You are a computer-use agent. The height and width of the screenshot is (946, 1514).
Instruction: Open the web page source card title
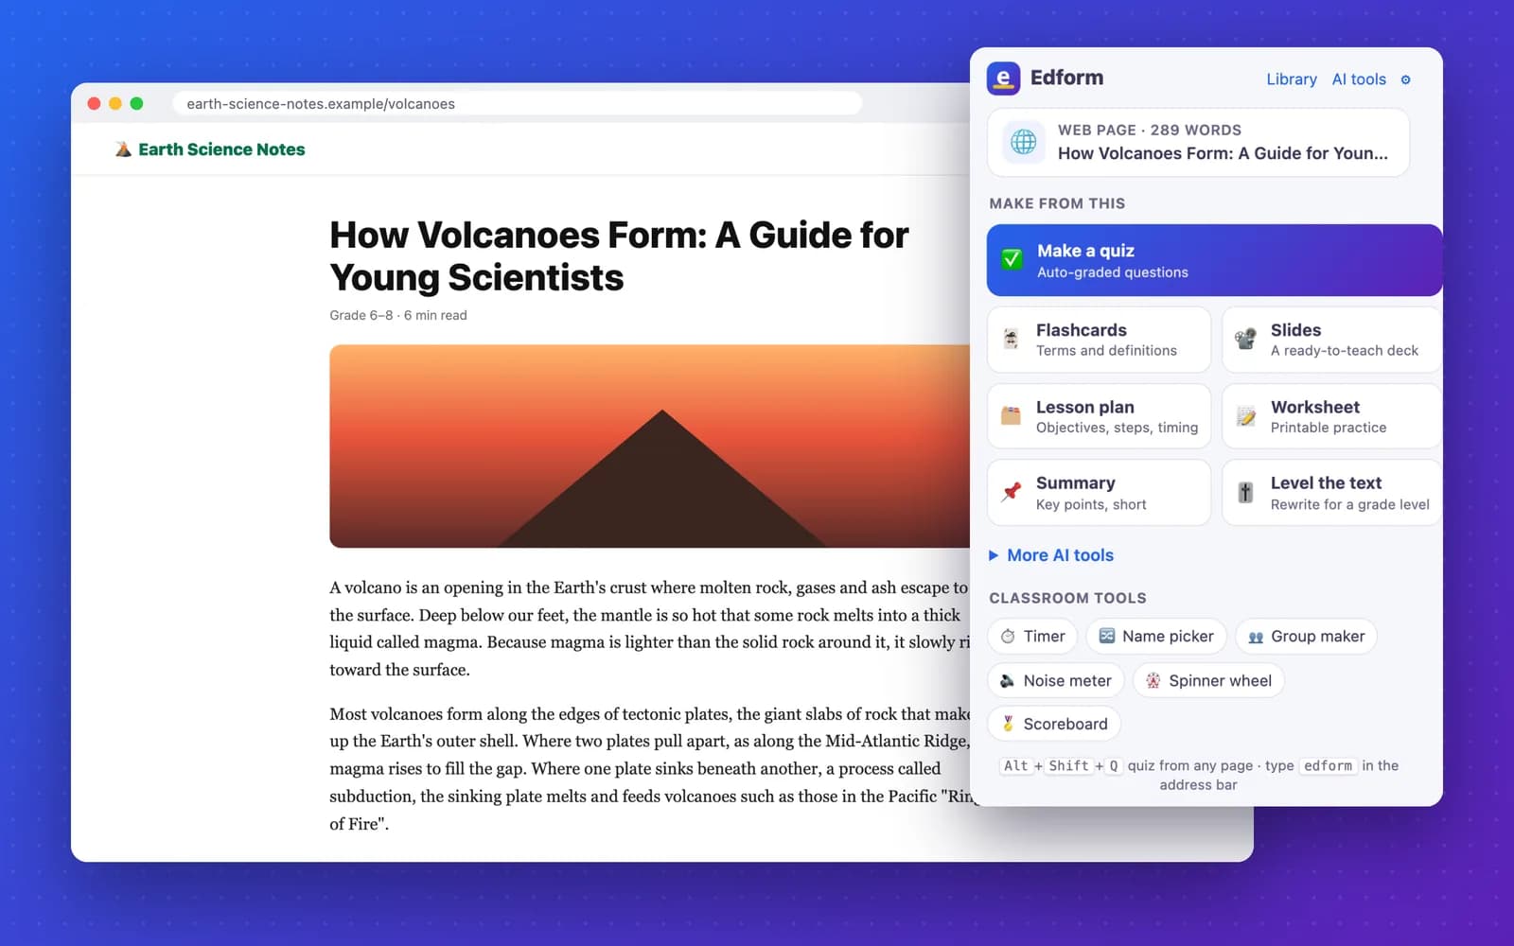tap(1223, 153)
